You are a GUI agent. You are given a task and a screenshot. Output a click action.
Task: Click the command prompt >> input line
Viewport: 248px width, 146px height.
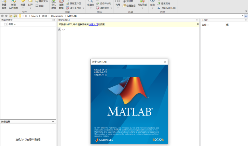click(130, 30)
